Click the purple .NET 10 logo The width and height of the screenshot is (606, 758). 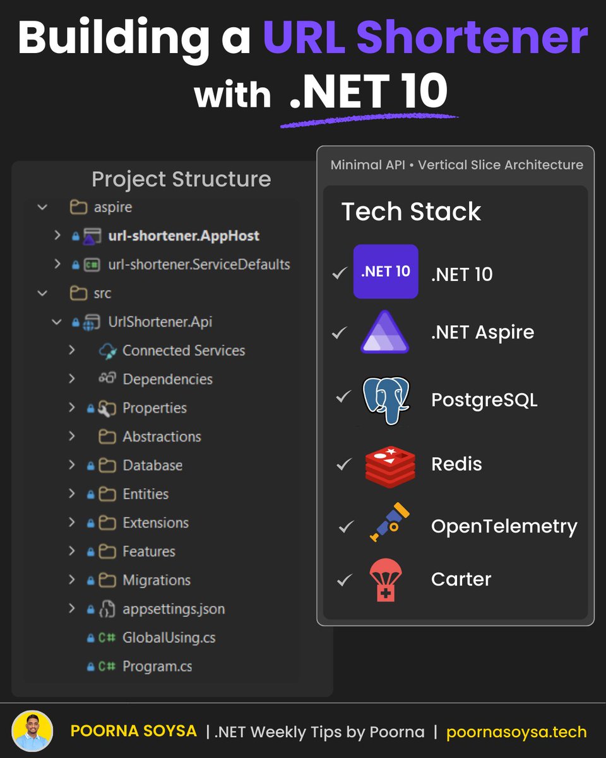pyautogui.click(x=386, y=272)
